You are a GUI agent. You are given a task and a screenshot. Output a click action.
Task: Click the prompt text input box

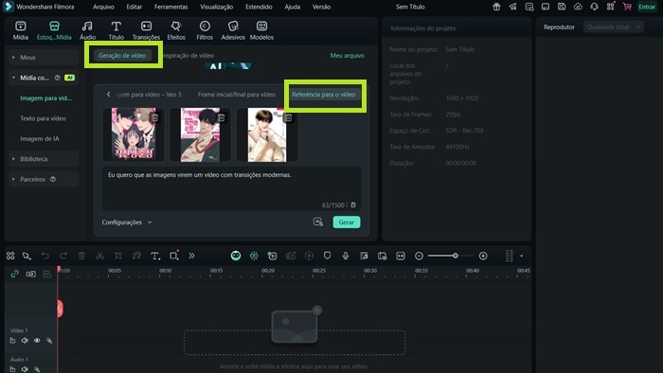coord(231,188)
